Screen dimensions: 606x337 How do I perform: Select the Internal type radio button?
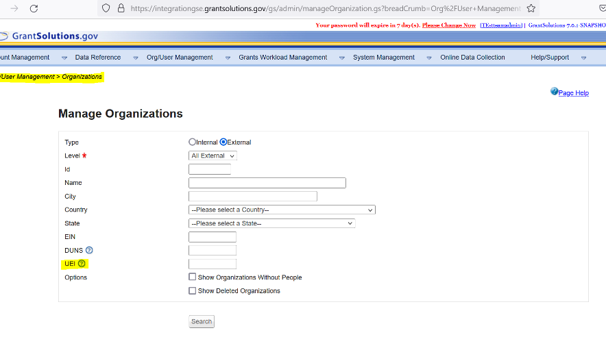(192, 142)
